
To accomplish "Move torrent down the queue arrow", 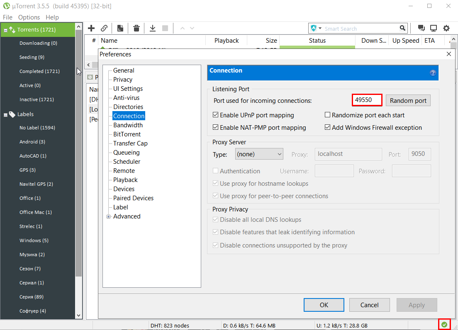I will (192, 28).
